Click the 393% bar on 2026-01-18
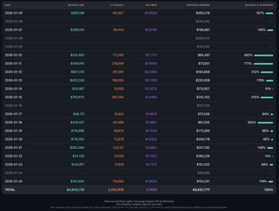 tap(265, 122)
